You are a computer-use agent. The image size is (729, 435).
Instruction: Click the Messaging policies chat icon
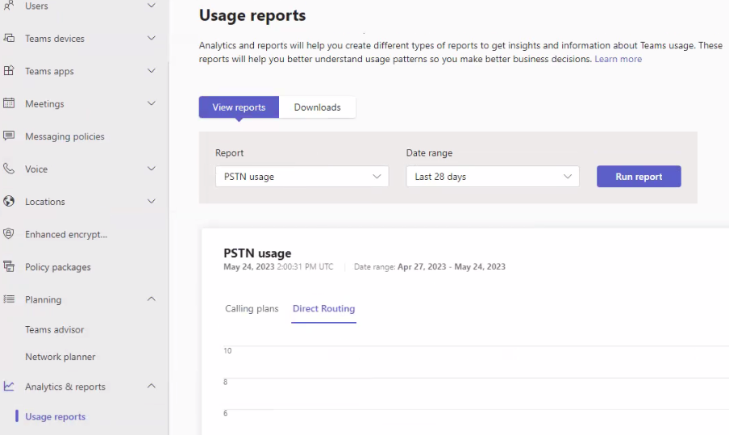click(10, 136)
